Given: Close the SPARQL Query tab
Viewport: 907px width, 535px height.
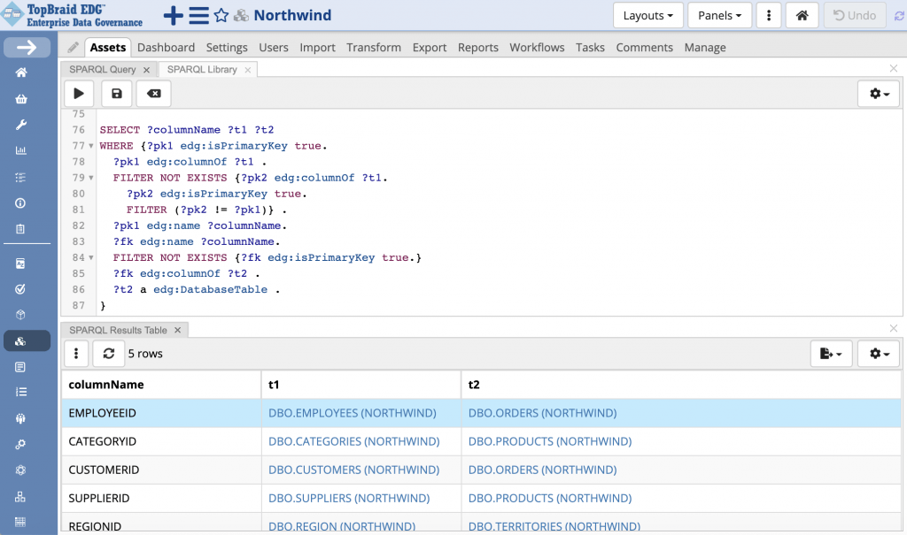Looking at the screenshot, I should (x=147, y=70).
